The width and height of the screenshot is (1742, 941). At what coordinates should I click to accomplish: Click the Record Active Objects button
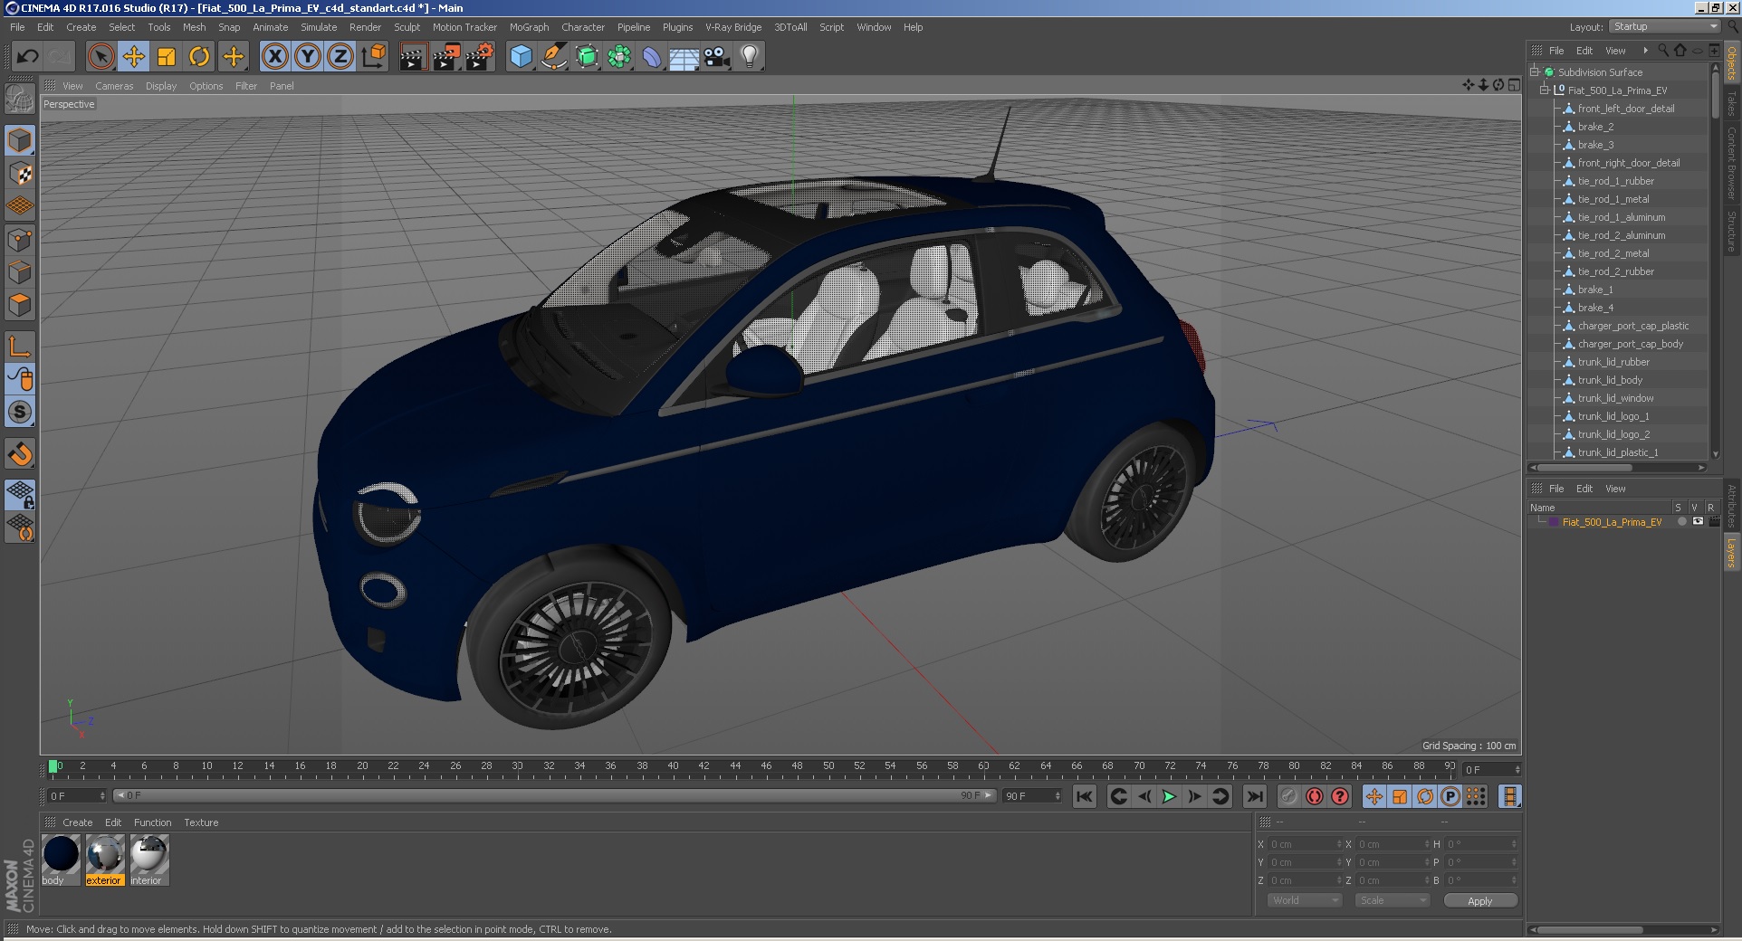(x=1289, y=796)
